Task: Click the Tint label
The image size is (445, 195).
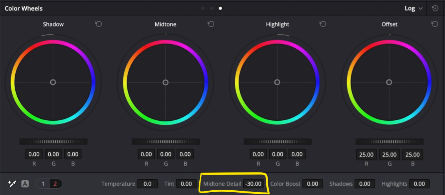Action: [169, 184]
